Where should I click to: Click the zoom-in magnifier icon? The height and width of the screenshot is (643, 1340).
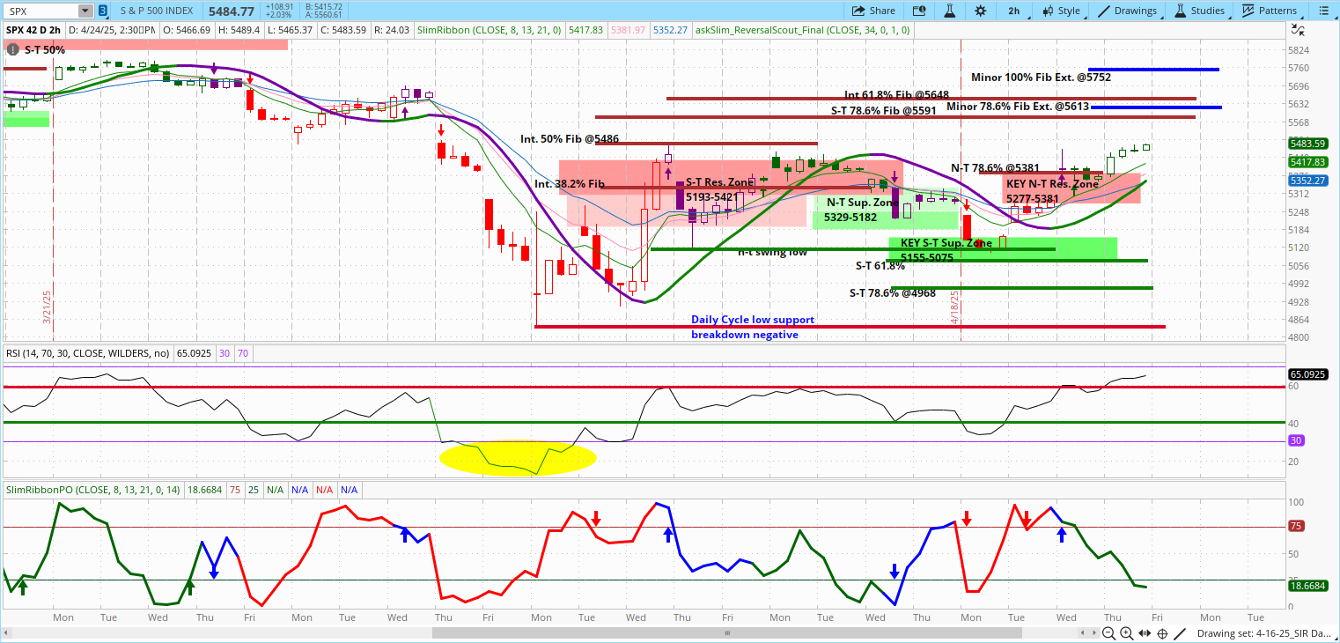coord(1125,632)
